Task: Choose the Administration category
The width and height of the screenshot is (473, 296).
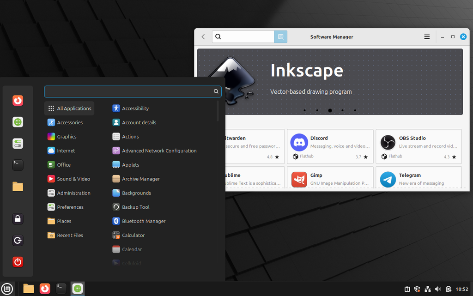Action: pos(69,193)
